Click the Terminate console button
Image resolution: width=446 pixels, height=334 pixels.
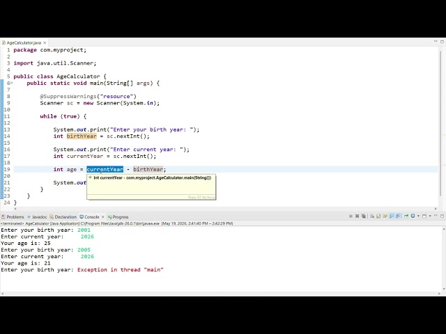coord(351,216)
